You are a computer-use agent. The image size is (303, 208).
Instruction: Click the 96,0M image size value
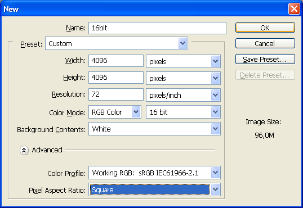(264, 135)
